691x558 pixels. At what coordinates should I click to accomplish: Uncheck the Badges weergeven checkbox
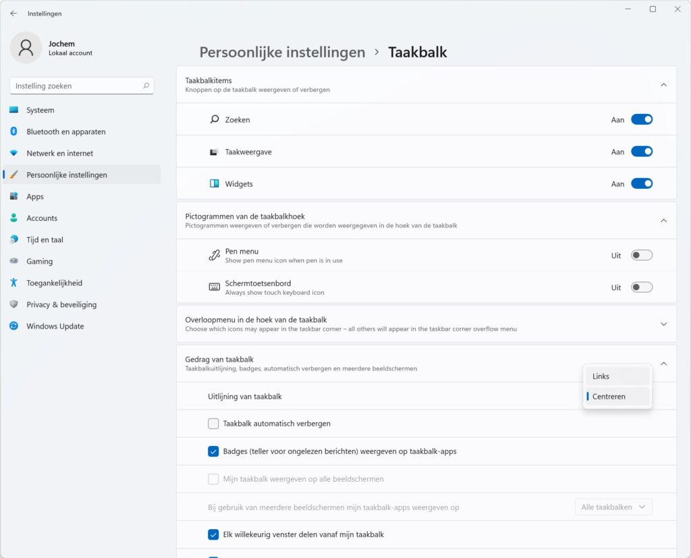213,451
